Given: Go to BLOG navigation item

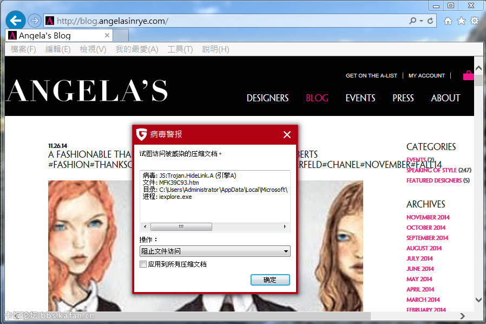Looking at the screenshot, I should tap(317, 98).
